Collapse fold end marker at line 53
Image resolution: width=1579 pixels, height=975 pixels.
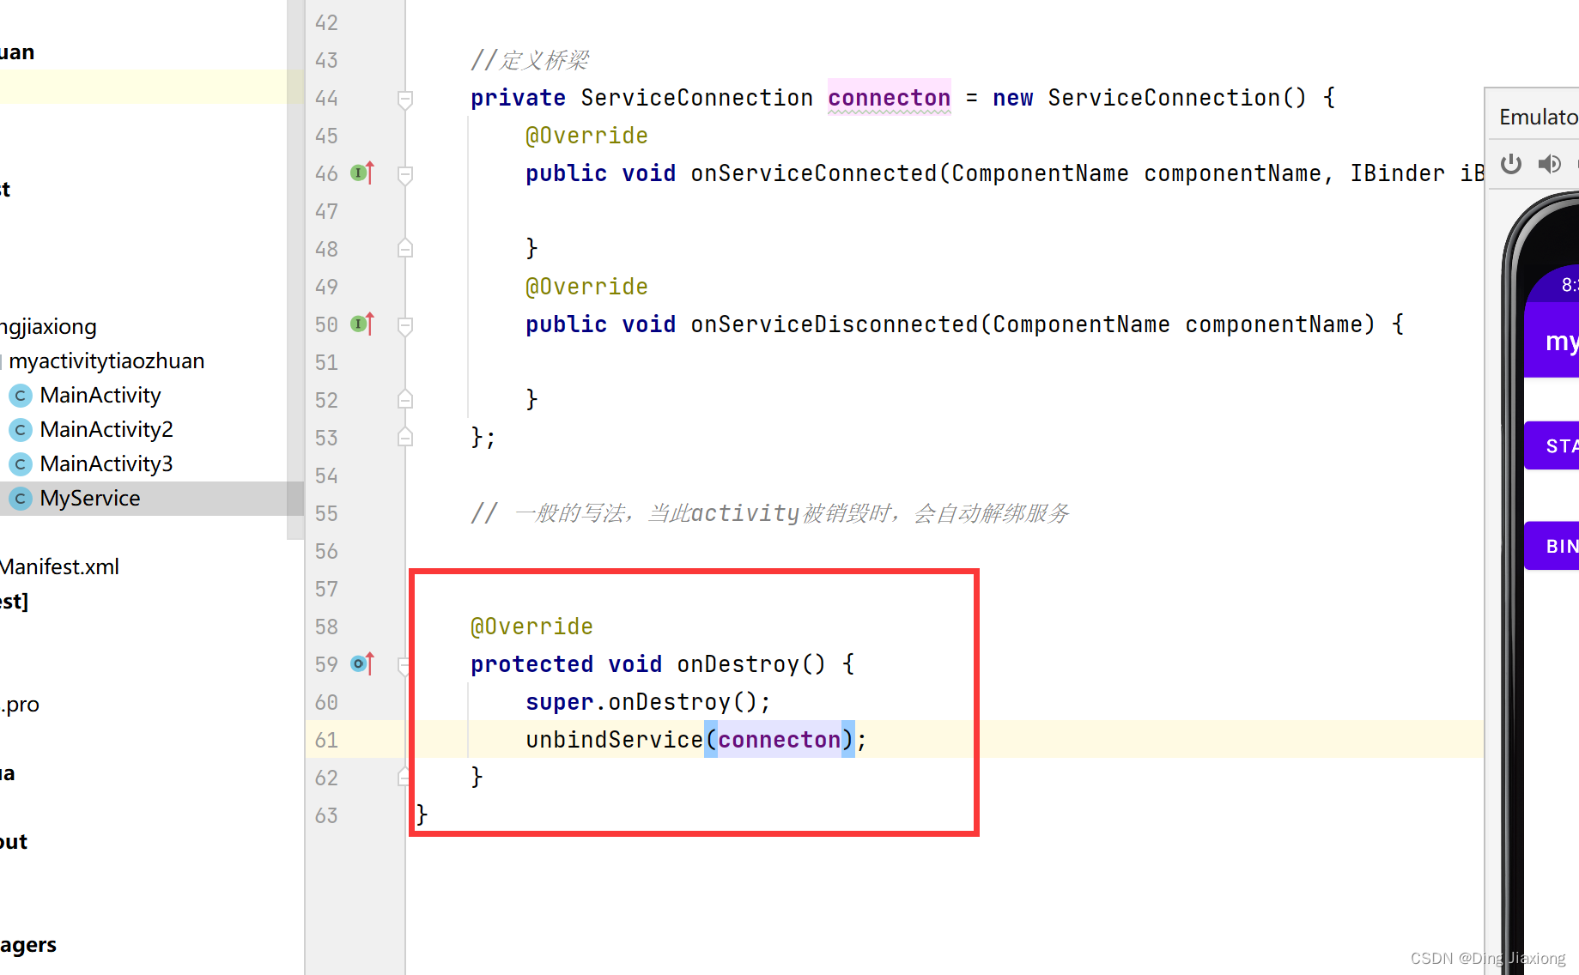(x=405, y=438)
